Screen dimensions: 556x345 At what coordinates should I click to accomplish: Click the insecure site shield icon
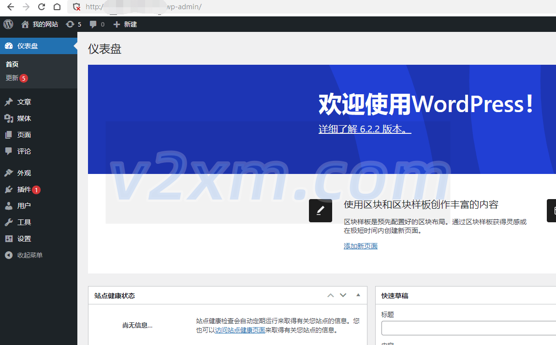tap(76, 7)
